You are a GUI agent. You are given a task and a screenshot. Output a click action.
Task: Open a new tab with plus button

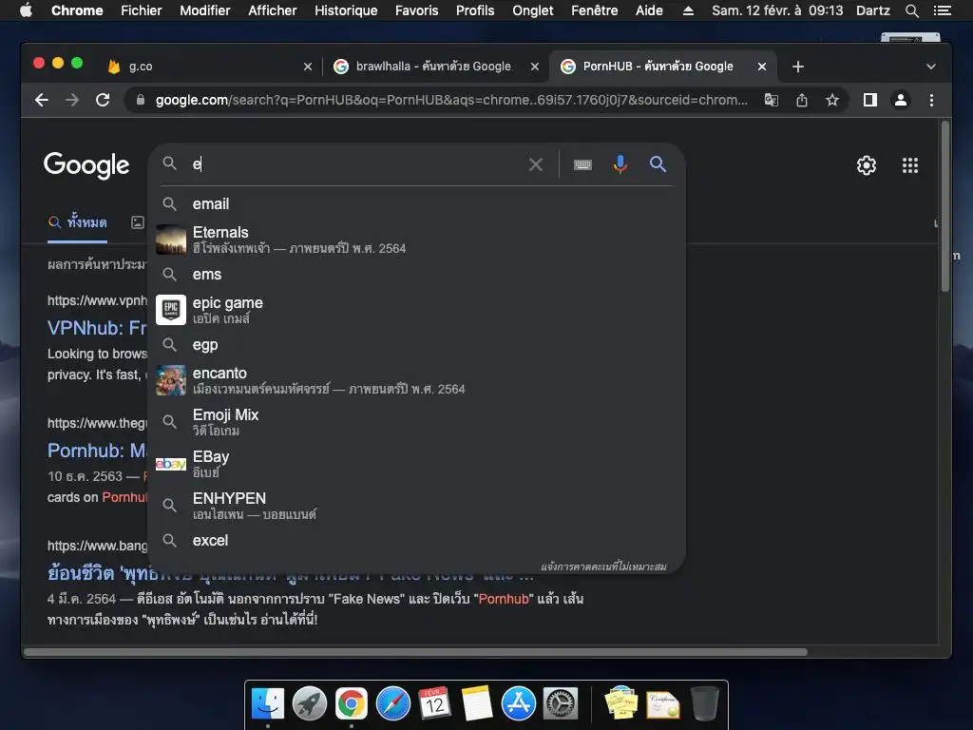(x=798, y=67)
